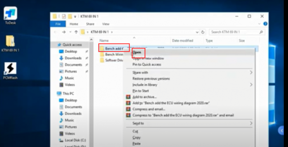This screenshot has width=288, height=147.
Task: Click the File ribbon tab
Action: [58, 24]
